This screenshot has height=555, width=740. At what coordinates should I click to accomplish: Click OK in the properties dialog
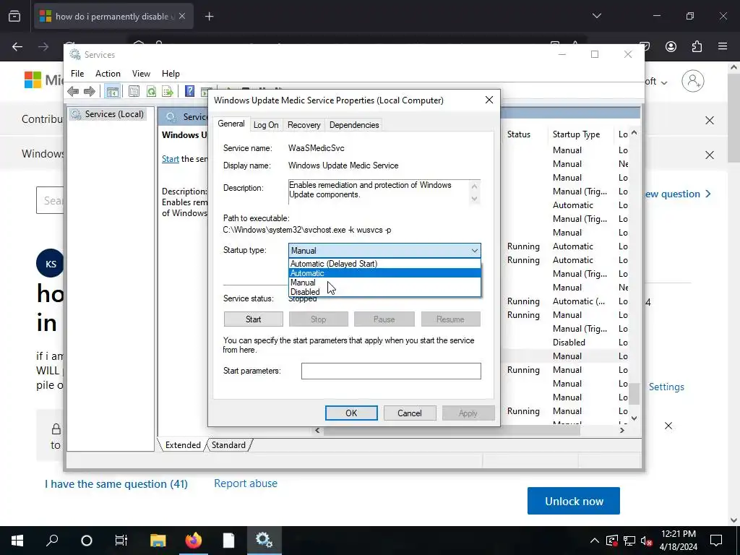[351, 413]
